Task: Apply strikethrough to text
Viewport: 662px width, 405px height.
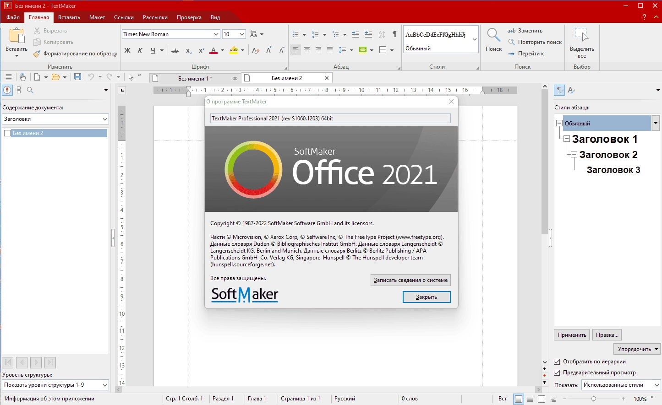Action: pos(175,50)
